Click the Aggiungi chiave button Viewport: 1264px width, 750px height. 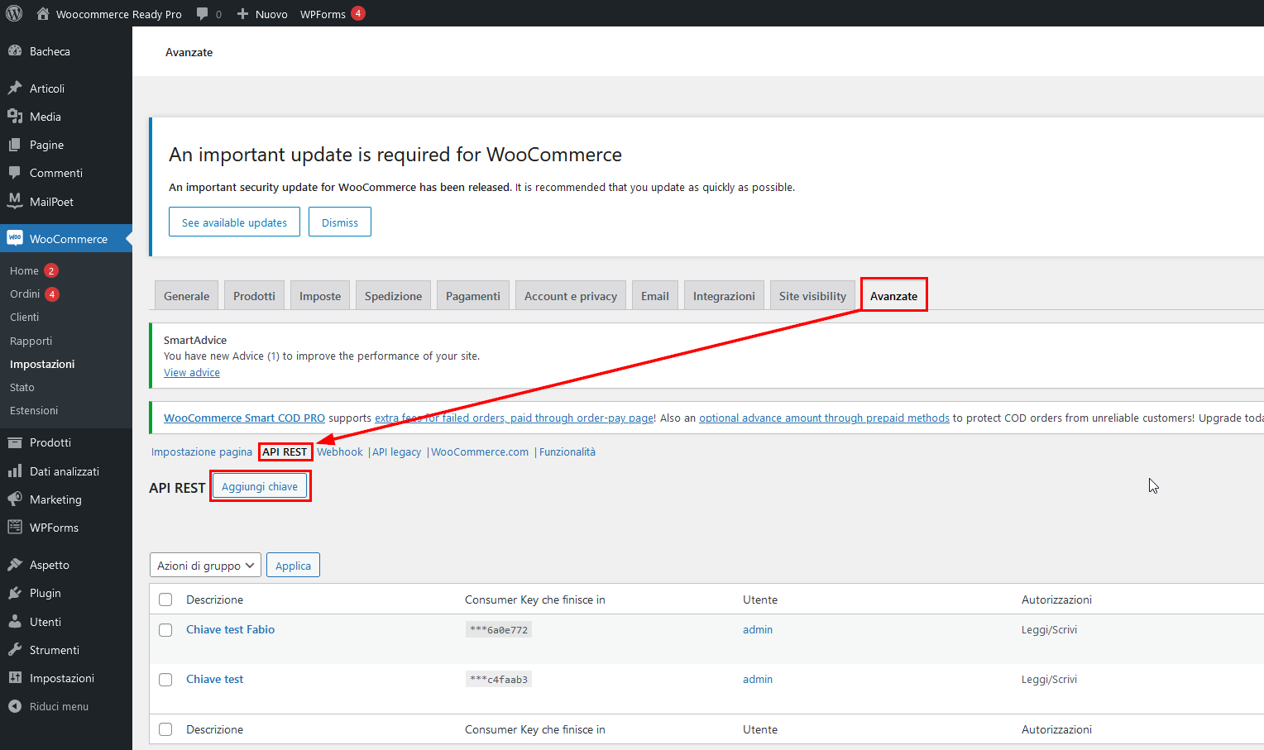click(x=260, y=486)
